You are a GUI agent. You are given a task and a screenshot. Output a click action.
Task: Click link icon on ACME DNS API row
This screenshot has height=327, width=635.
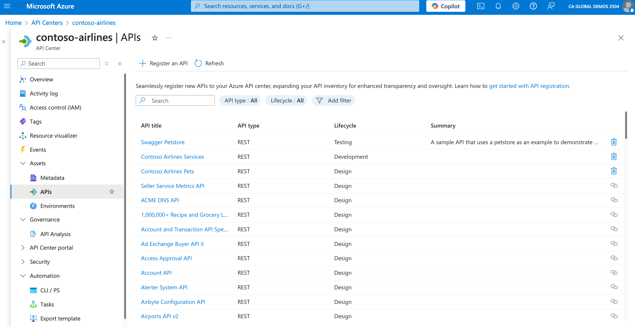coord(614,200)
